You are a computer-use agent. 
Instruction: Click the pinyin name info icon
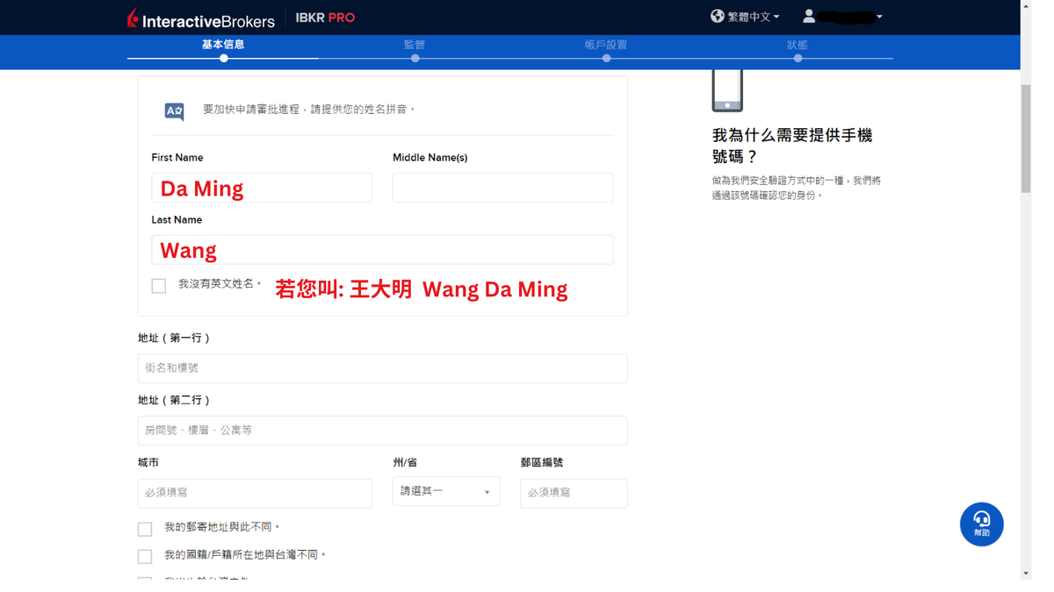[173, 111]
